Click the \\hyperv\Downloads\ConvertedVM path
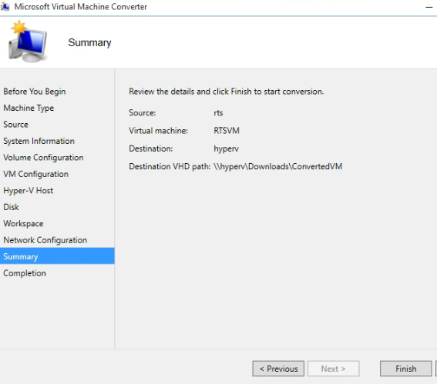437x384 pixels. pos(278,167)
